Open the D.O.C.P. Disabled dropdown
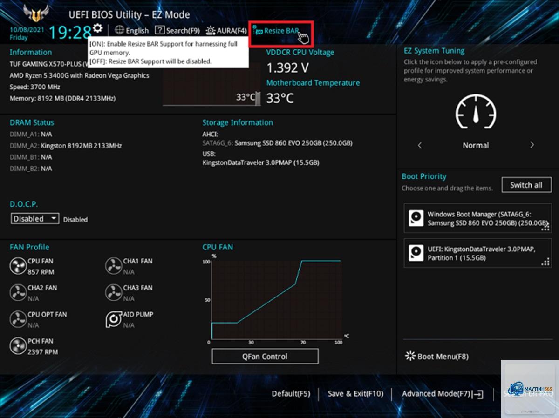The height and width of the screenshot is (418, 559). click(x=35, y=219)
